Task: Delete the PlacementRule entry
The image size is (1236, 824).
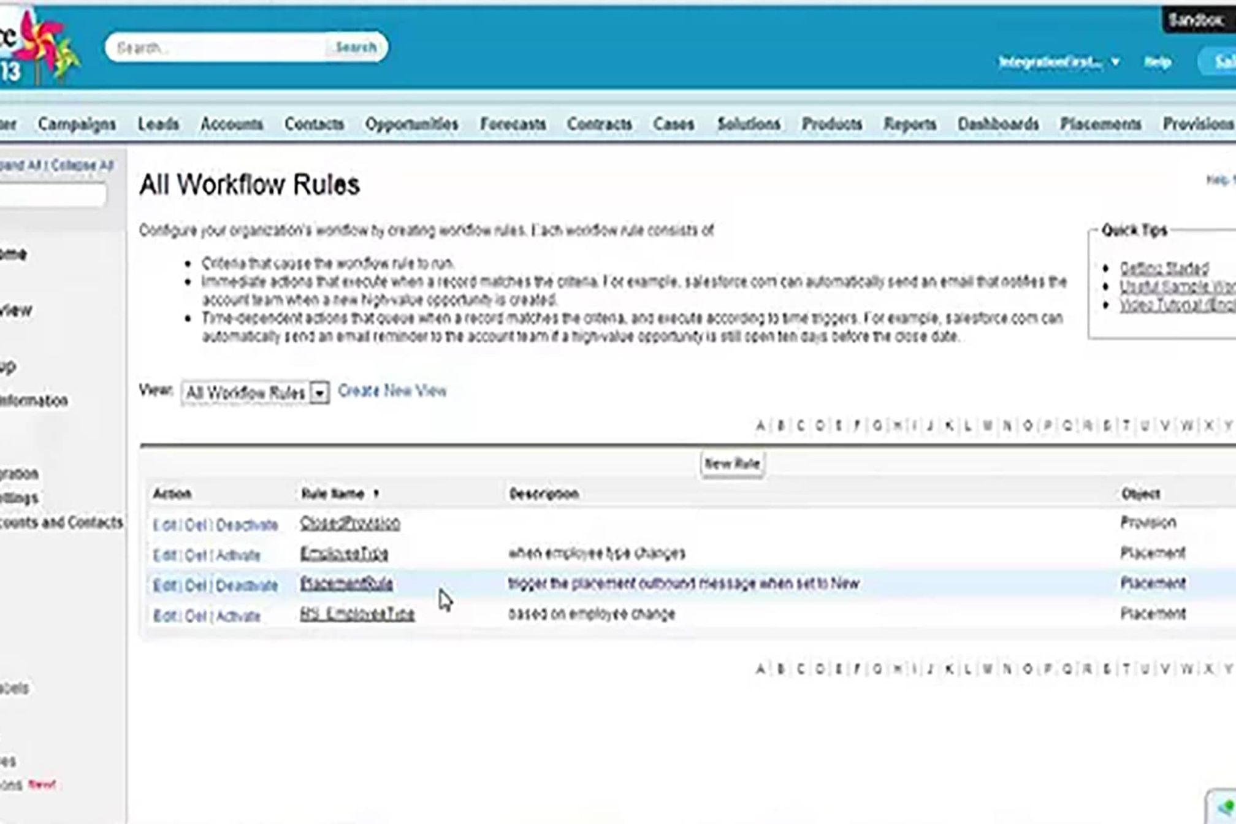Action: coord(196,586)
